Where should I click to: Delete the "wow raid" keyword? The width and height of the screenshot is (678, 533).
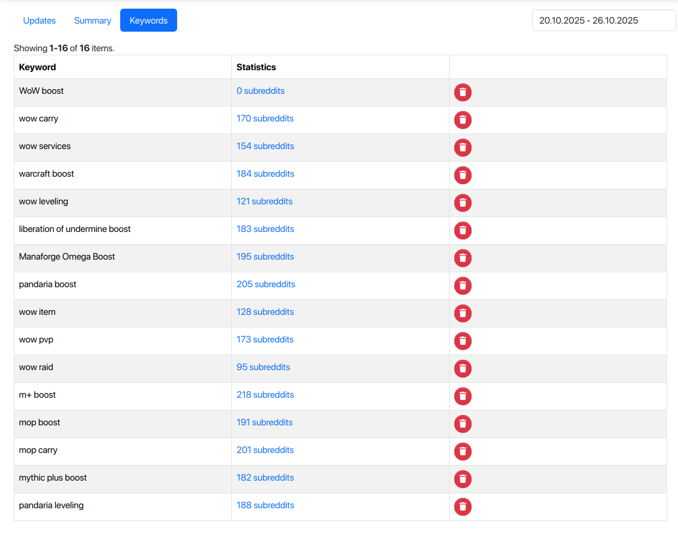click(463, 368)
